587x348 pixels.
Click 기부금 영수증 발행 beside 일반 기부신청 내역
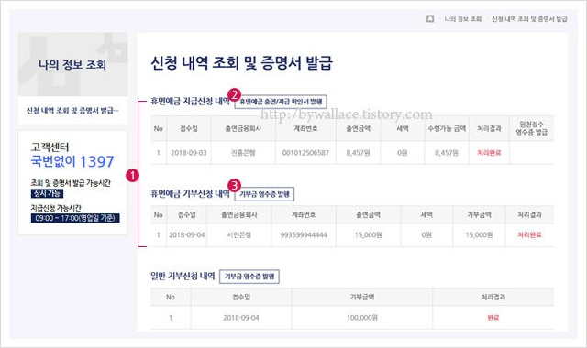coord(249,277)
